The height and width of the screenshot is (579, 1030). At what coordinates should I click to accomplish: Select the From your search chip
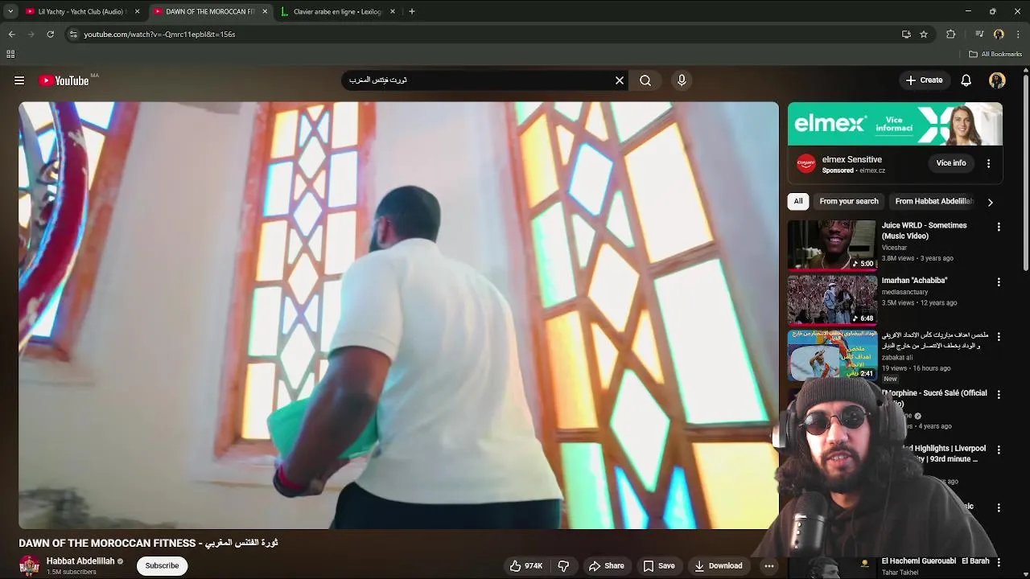point(849,201)
